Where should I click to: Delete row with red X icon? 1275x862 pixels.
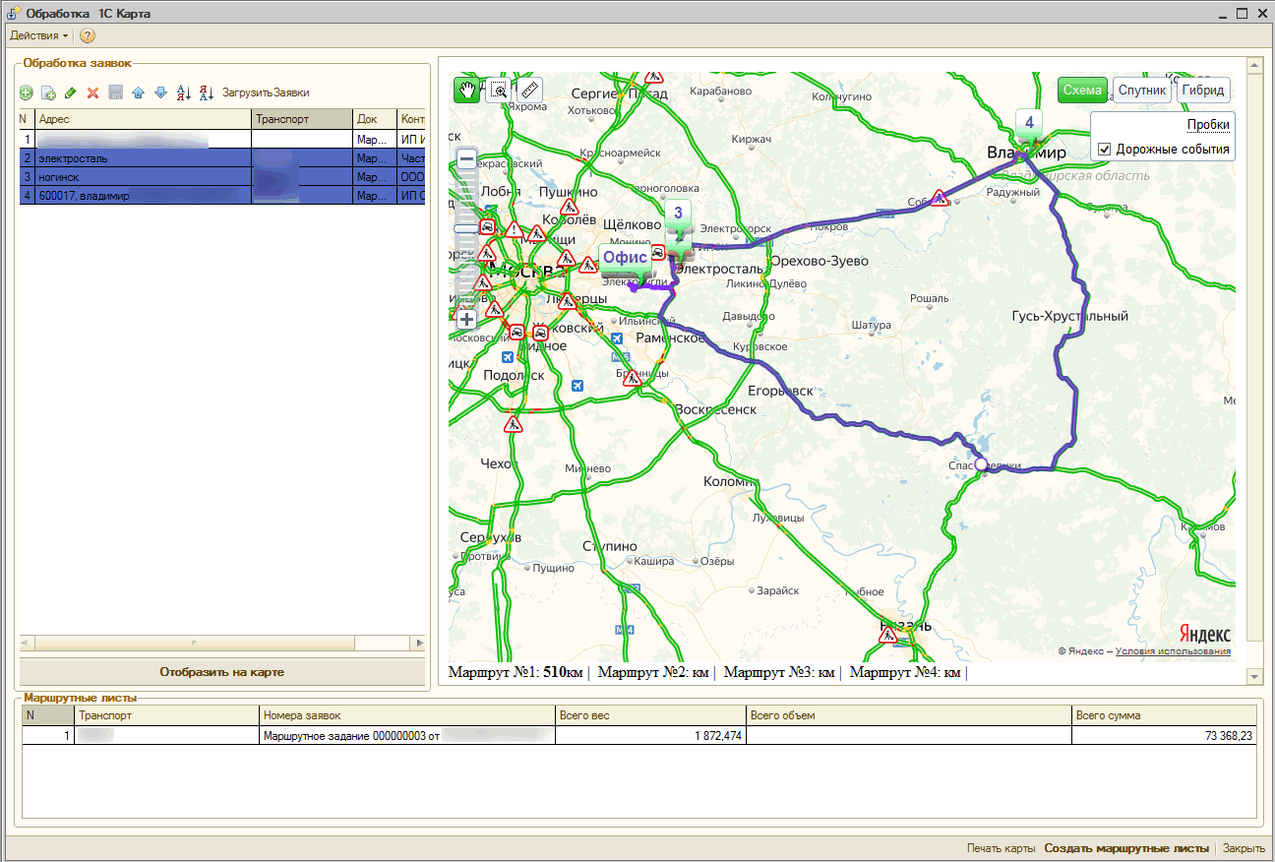92,92
